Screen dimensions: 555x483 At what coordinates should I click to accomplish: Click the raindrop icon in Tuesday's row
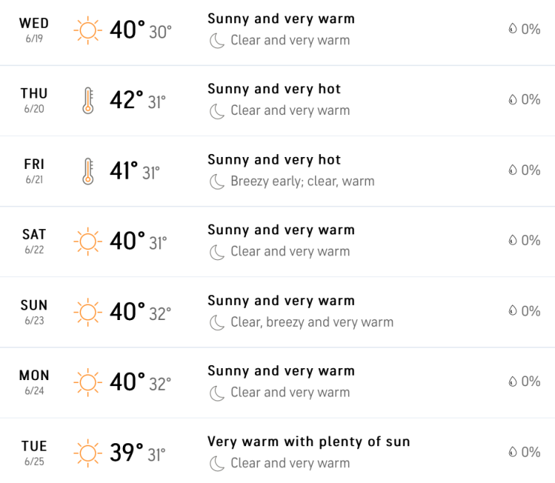click(x=513, y=452)
